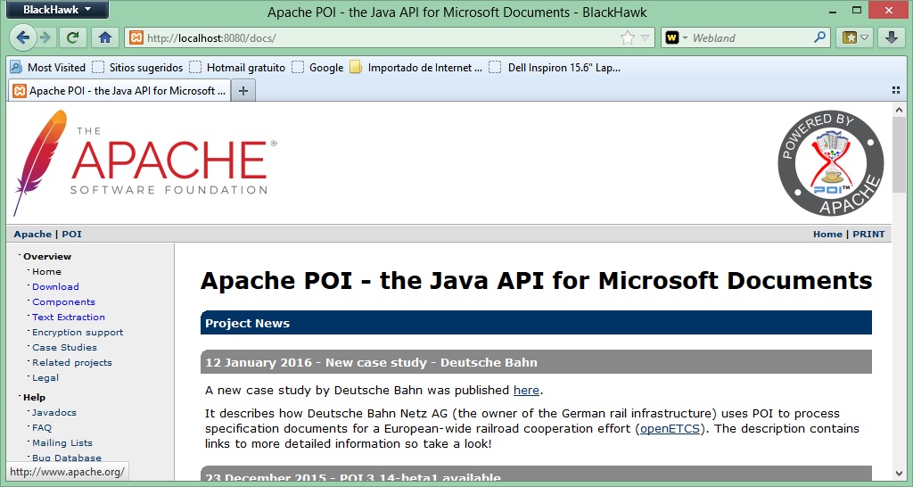Click the Apache Software Foundation logo
Image resolution: width=913 pixels, height=487 pixels.
[x=145, y=163]
